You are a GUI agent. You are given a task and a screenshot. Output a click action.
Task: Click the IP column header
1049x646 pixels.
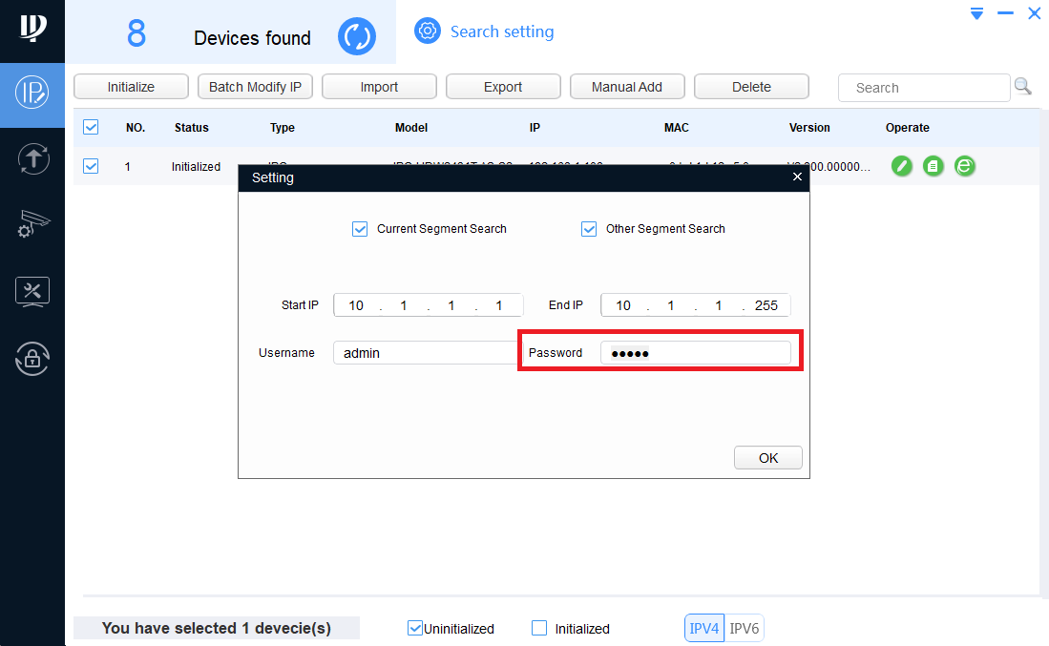535,127
